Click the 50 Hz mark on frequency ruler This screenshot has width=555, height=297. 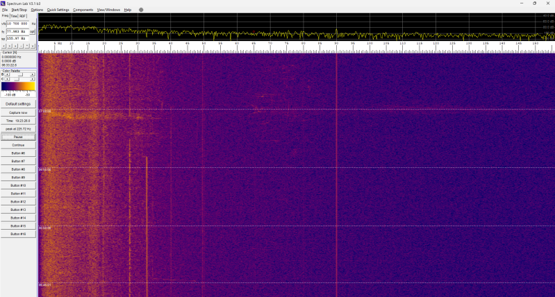[x=204, y=43]
